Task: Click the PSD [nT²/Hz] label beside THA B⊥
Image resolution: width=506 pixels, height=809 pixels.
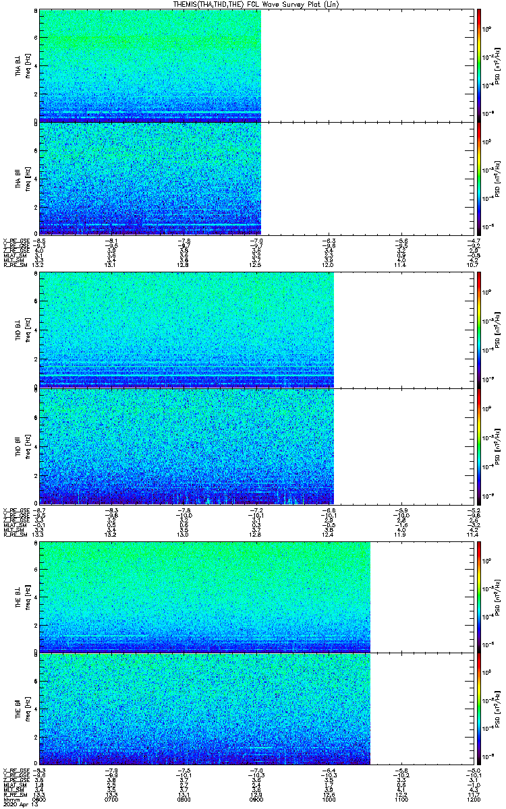Action: pos(497,66)
